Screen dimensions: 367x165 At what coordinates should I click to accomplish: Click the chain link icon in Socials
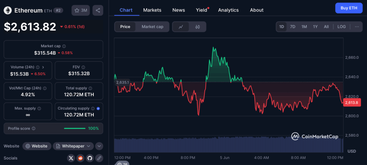click(99, 158)
